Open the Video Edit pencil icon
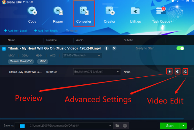This screenshot has height=130, width=194. [185, 71]
